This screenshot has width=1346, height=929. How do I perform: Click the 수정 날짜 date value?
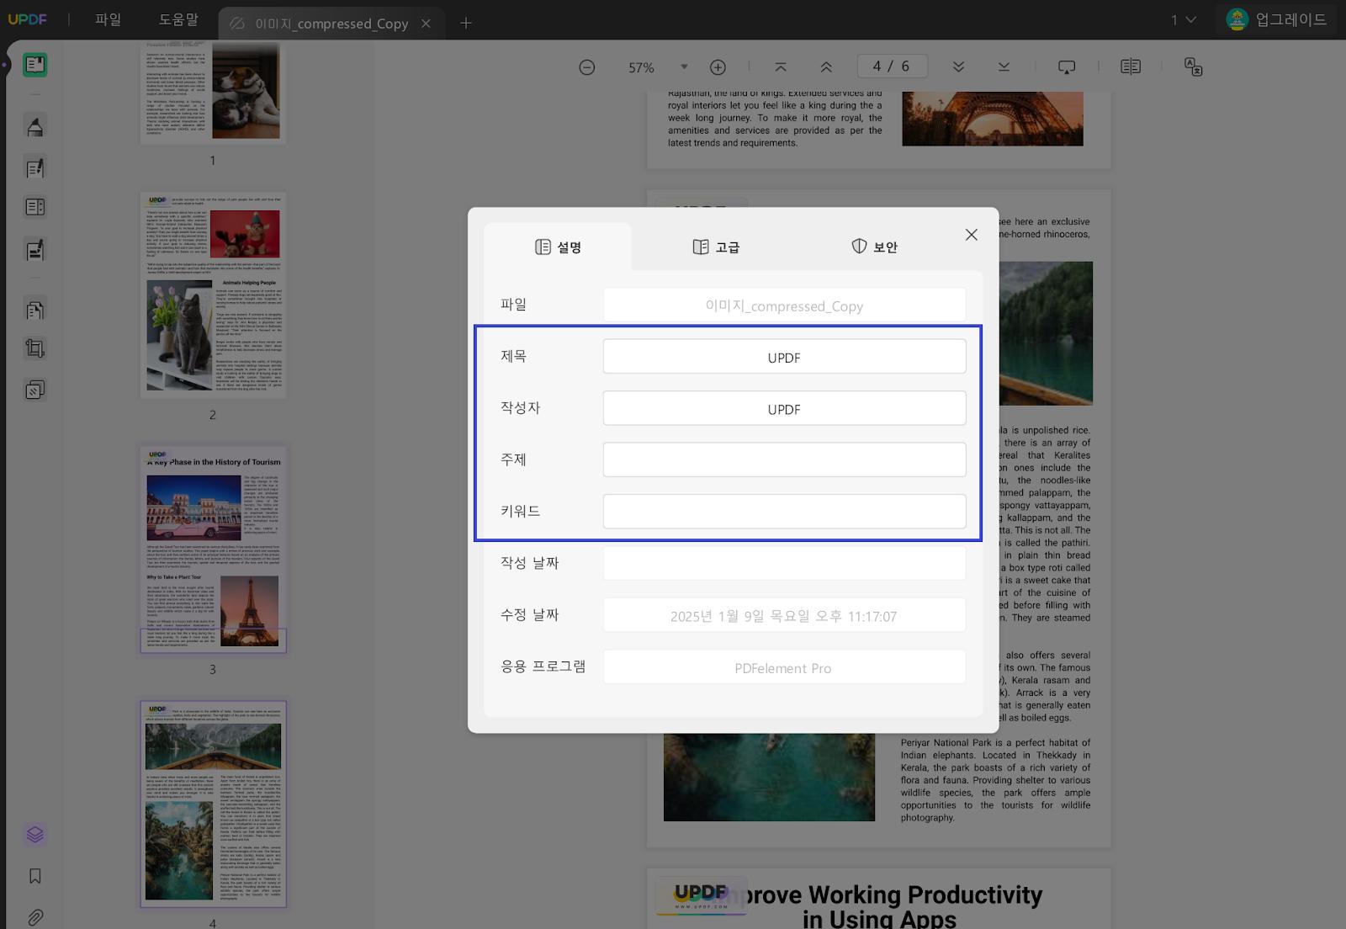(x=784, y=616)
